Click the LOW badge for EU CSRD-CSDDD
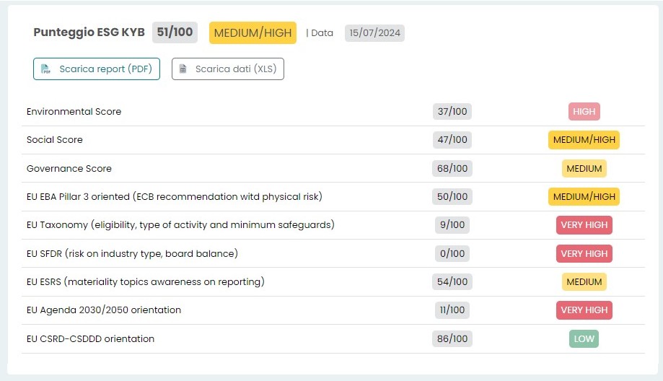Viewport: 663px width, 381px height. [584, 338]
